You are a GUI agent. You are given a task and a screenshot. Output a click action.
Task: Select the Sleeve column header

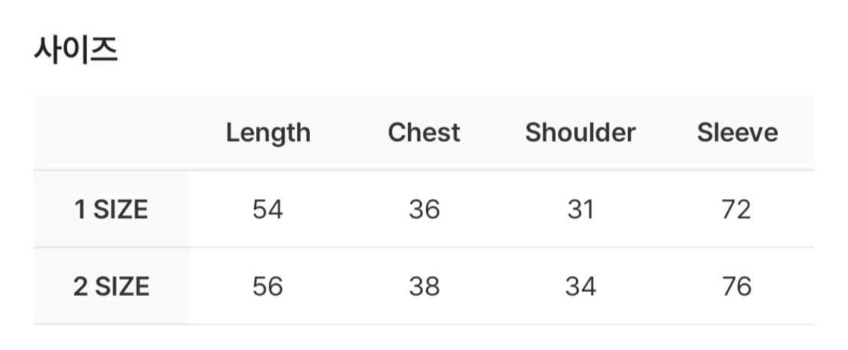click(x=737, y=133)
